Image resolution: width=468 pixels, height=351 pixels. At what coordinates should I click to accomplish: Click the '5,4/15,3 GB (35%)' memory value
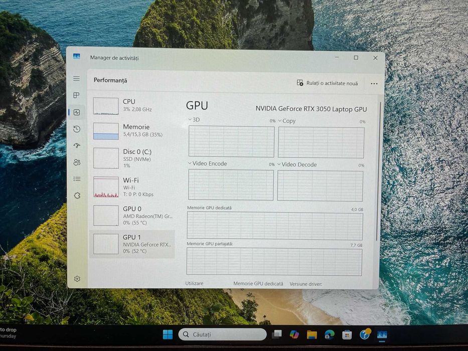click(142, 134)
